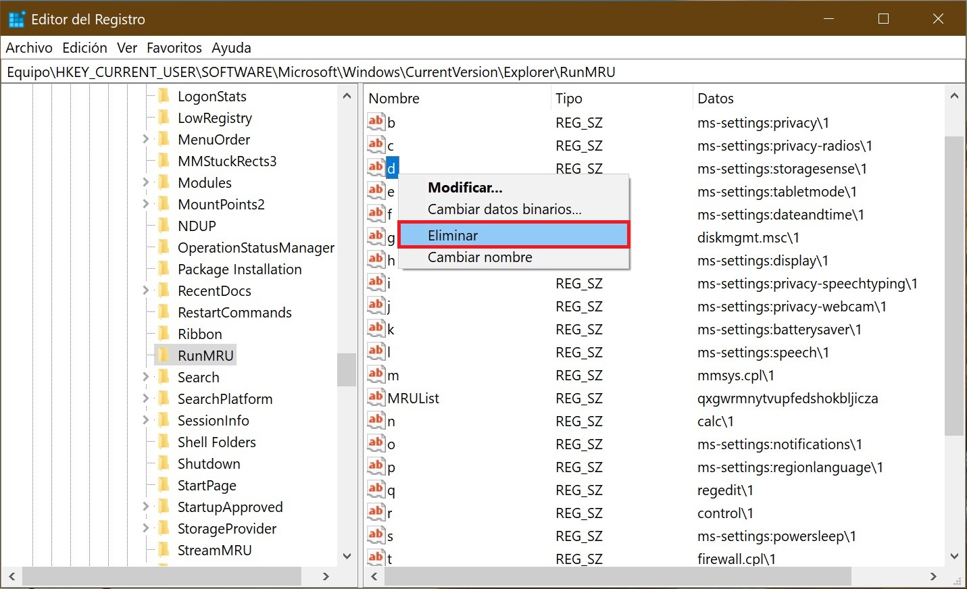Expand the MountPoints2 key
Screen dimensions: 967x589
pyautogui.click(x=145, y=204)
